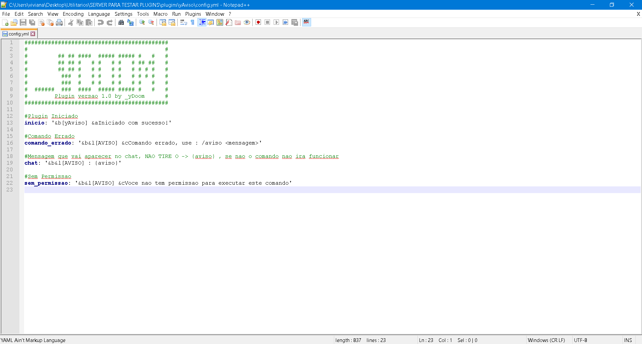Screen dimensions: 642x344
Task: Click the Save file icon
Action: coord(23,22)
